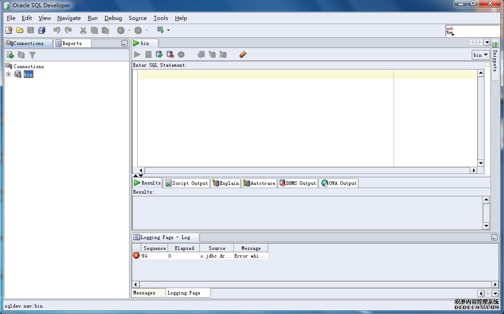Toggle the checkbox above the SQL editor

(487, 65)
